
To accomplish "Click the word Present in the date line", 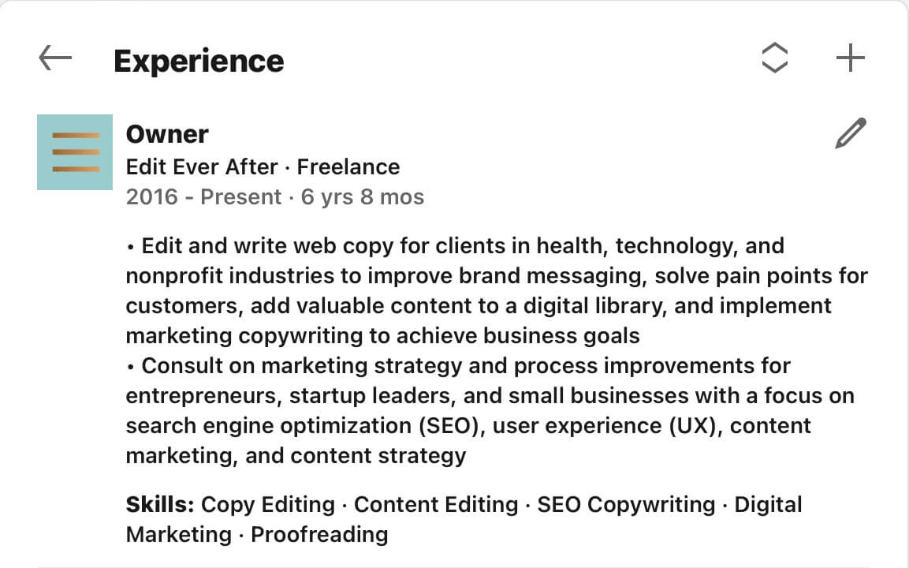I will click(240, 197).
